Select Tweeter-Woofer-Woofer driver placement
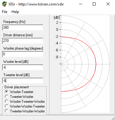115x120 pixels. [25, 111]
